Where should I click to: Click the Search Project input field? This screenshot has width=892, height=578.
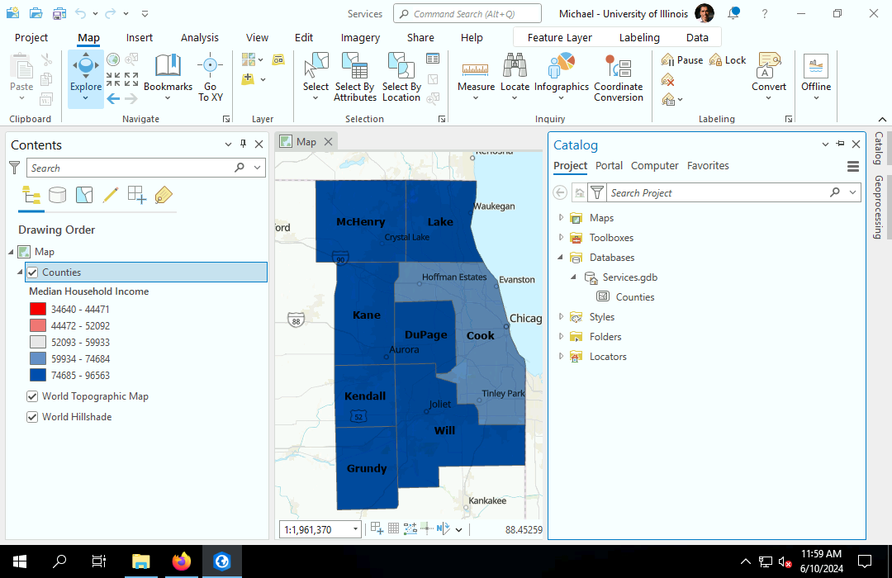(717, 192)
